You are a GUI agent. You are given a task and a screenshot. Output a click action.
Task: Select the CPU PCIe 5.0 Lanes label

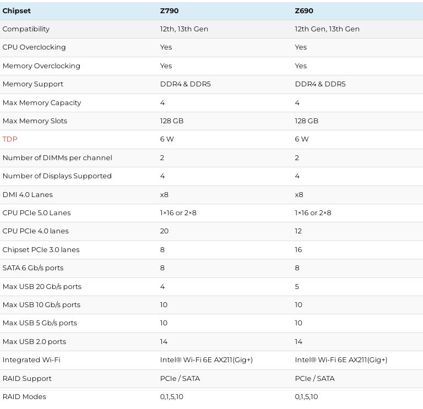tap(37, 213)
